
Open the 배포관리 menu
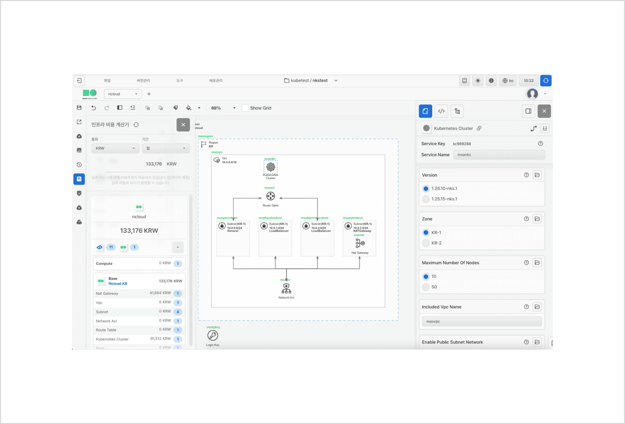216,81
